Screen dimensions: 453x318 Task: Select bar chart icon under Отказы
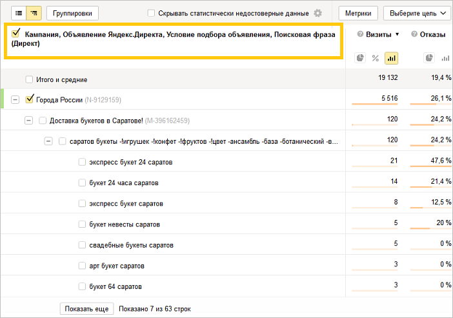(x=445, y=58)
